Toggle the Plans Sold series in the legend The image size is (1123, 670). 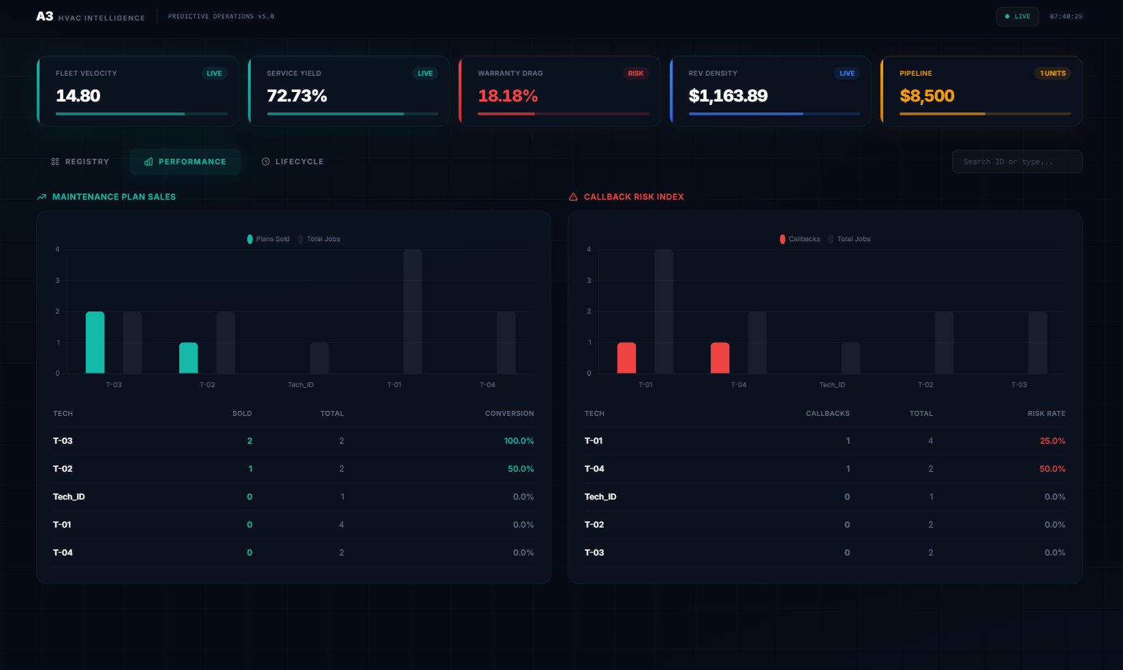coord(267,239)
